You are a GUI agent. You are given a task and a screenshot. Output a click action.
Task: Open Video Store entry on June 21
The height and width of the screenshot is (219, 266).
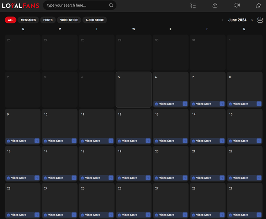[208, 178]
